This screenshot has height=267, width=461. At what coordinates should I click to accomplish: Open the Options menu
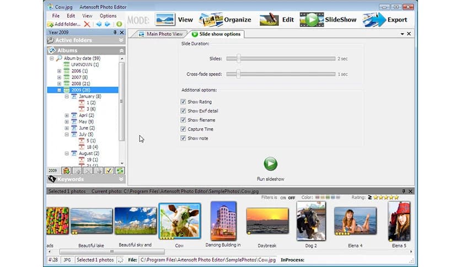pos(108,16)
